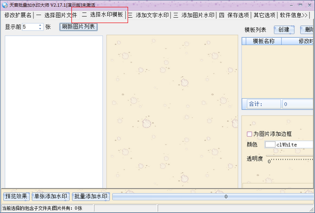Adjust the 透明度 slider track
This screenshot has height=213, width=315.
(x=289, y=156)
